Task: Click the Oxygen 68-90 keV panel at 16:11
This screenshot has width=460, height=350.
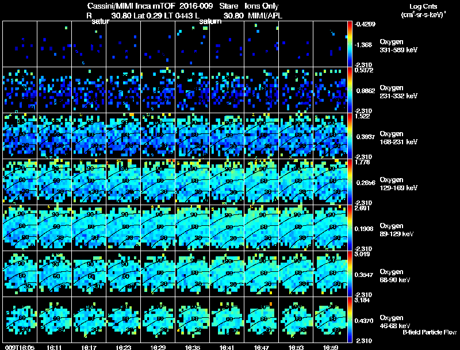Action: point(54,274)
